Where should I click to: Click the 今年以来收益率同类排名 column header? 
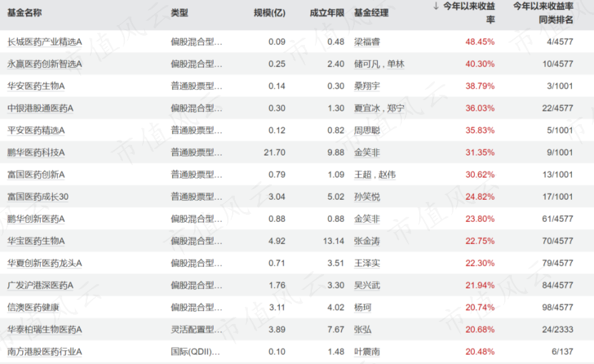click(x=543, y=13)
